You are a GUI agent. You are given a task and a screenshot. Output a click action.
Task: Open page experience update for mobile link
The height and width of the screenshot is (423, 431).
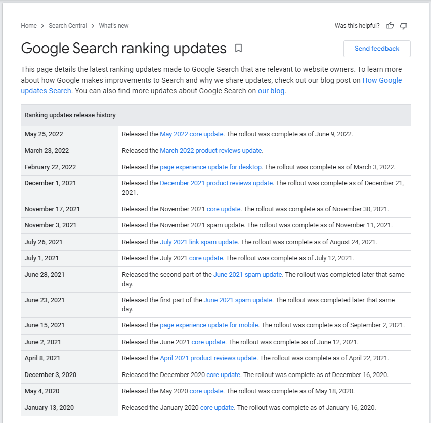tap(209, 325)
